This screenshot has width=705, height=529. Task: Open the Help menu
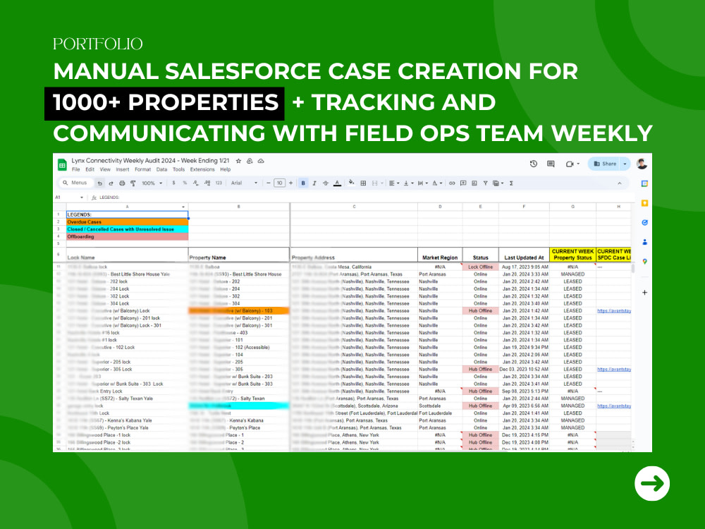[x=226, y=169]
